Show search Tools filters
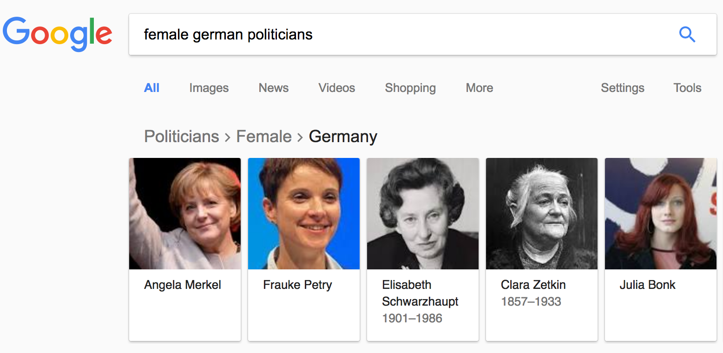Image resolution: width=723 pixels, height=353 pixels. 687,88
